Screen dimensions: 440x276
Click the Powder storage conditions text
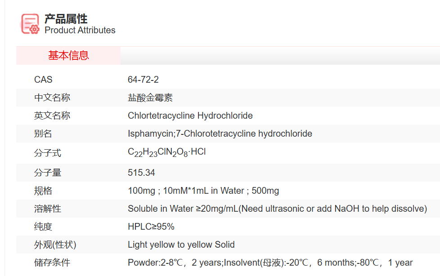pyautogui.click(x=270, y=263)
